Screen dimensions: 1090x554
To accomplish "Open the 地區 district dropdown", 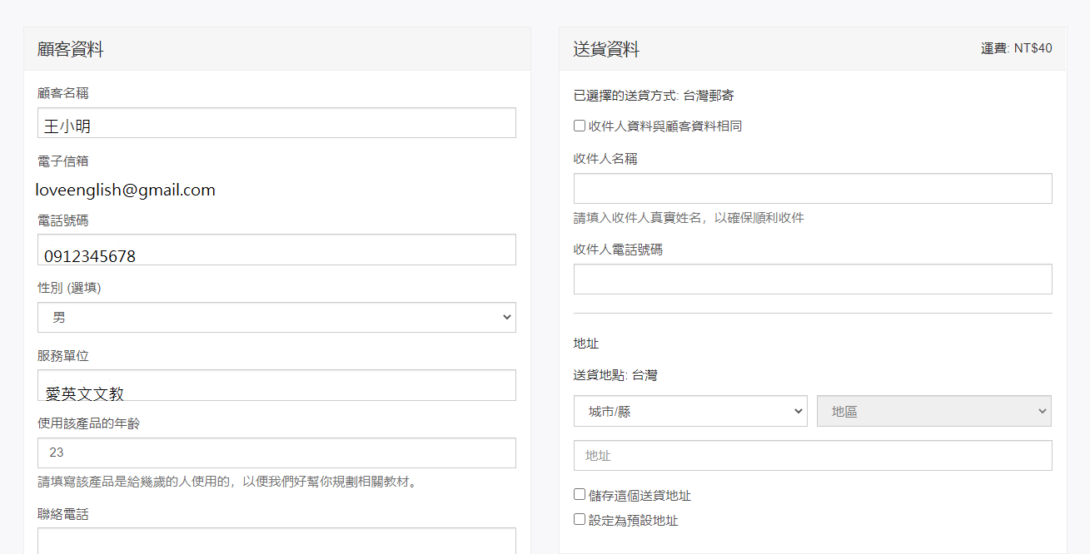I will 934,411.
